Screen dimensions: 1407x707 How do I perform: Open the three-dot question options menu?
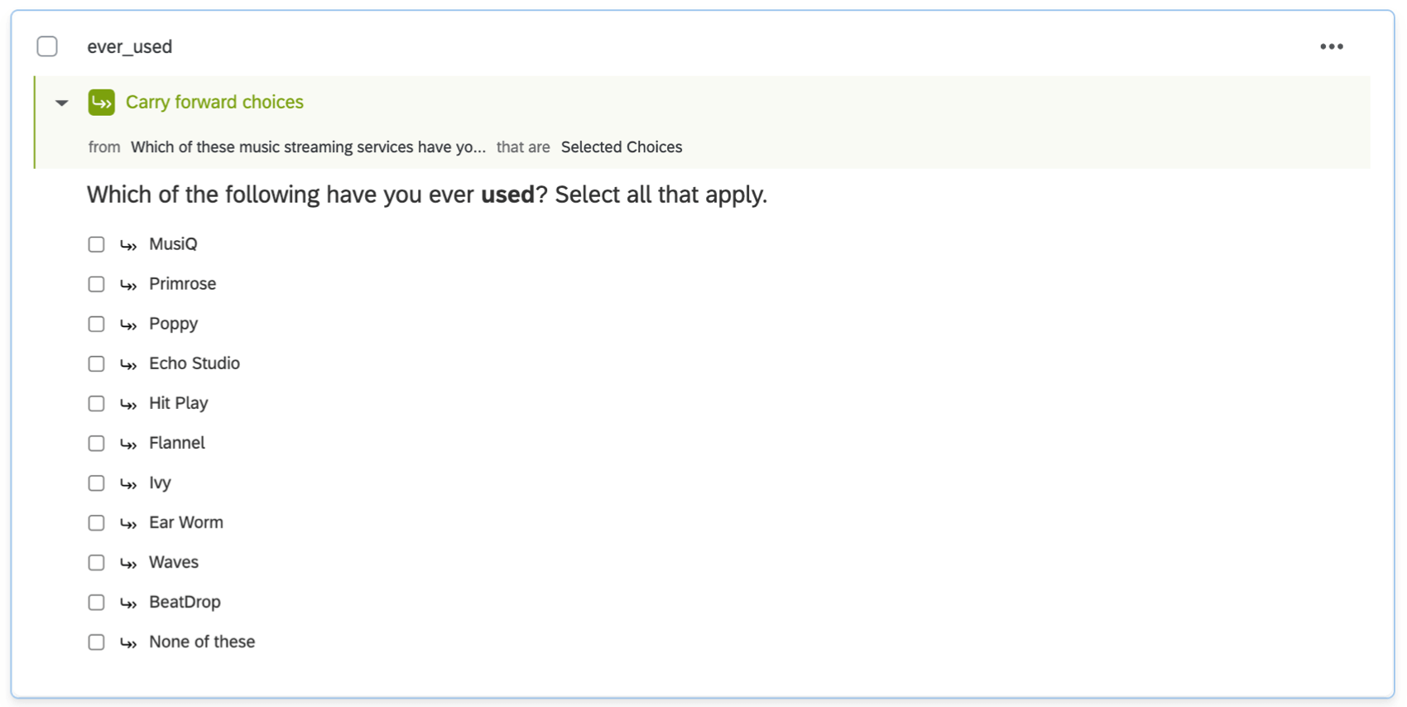tap(1331, 46)
